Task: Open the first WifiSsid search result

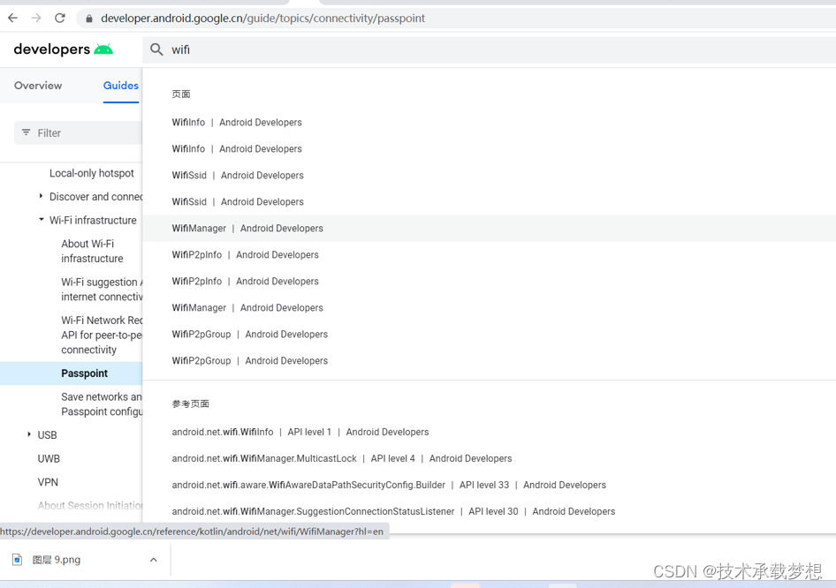Action: [x=238, y=175]
